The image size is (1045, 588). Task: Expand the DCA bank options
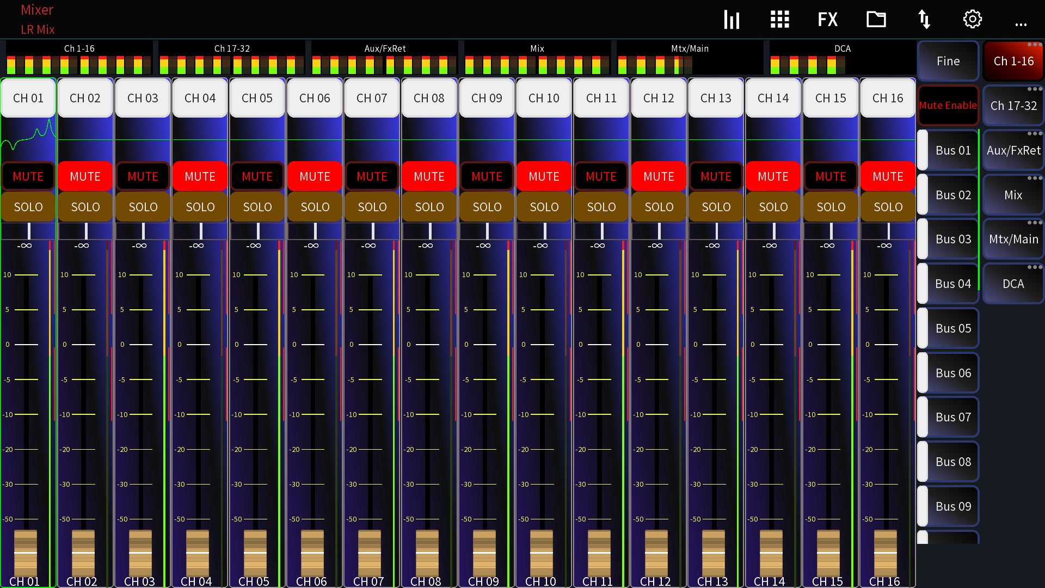tap(1036, 267)
